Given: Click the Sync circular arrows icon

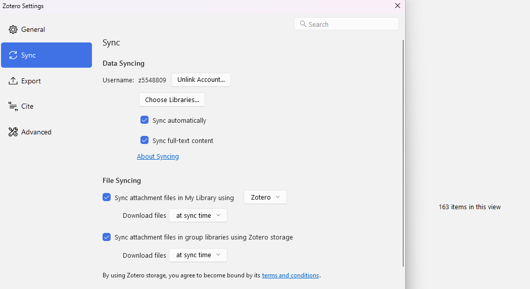Looking at the screenshot, I should [13, 55].
